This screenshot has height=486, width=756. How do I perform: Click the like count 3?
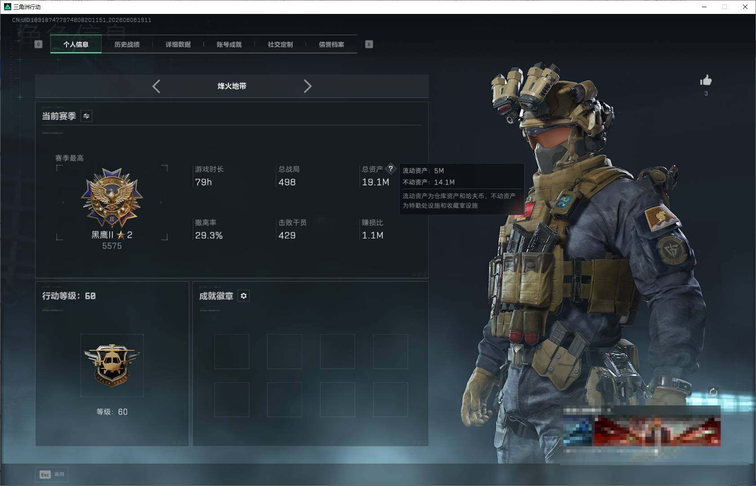coord(706,93)
